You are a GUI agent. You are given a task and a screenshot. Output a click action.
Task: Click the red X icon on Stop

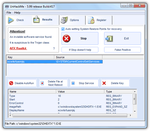(x=66, y=39)
